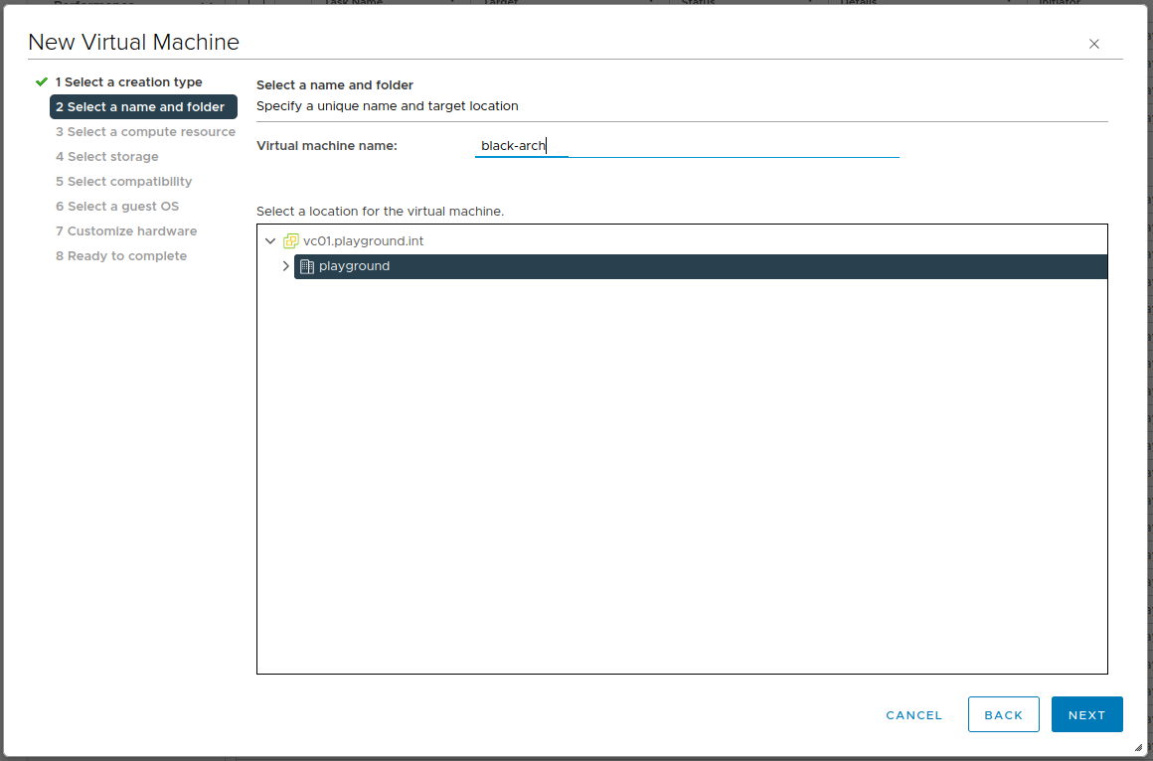The image size is (1153, 761).
Task: Open step 4 Select storage
Action: tap(106, 157)
